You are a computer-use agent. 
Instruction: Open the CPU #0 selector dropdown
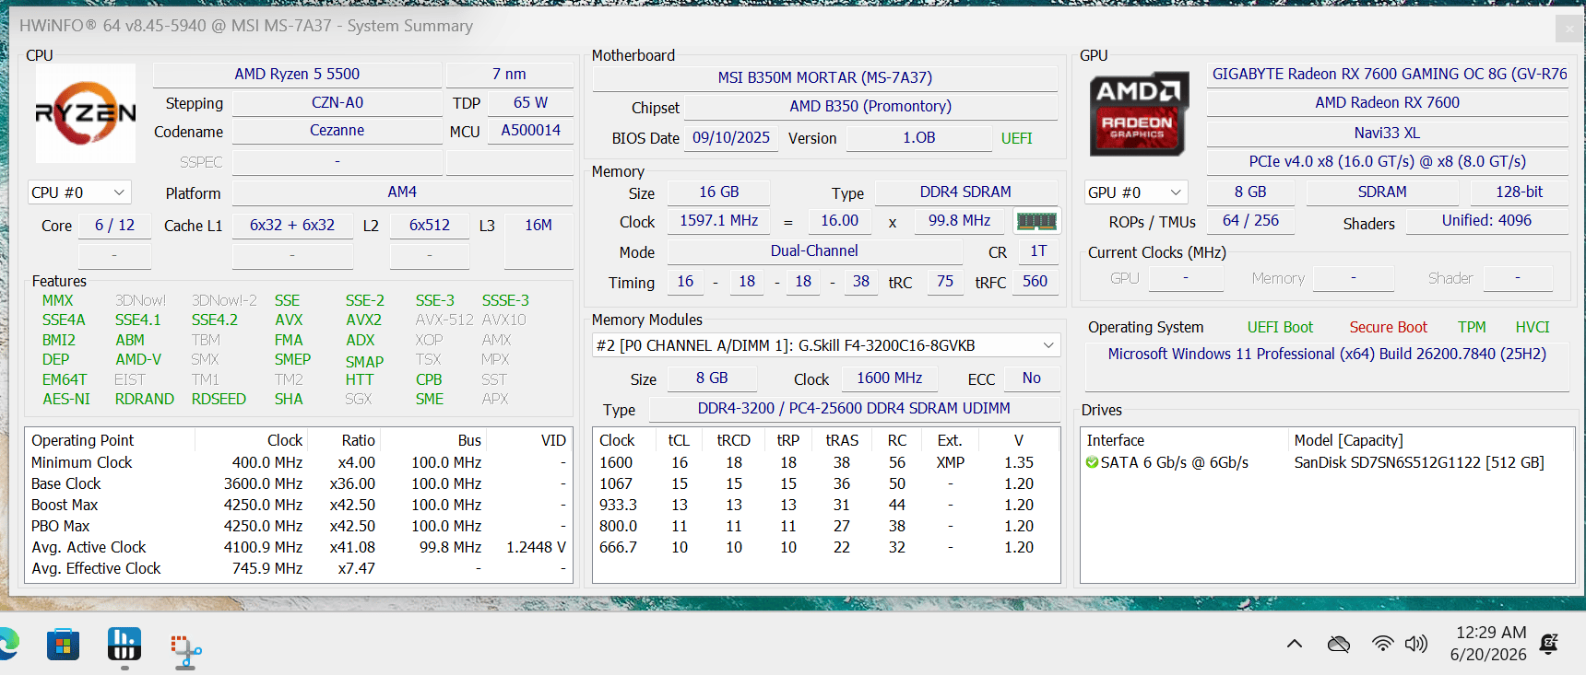(79, 192)
